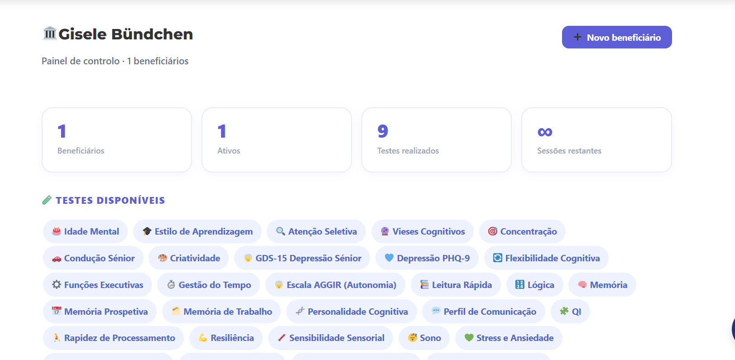This screenshot has width=735, height=360.
Task: Click the test tube icon beside Testes Disponíveis
Action: [47, 200]
